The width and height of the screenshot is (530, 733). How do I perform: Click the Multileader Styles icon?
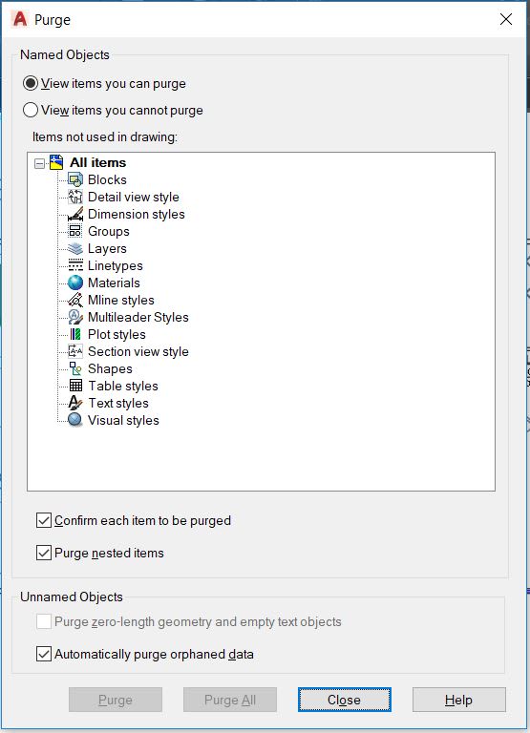[75, 317]
